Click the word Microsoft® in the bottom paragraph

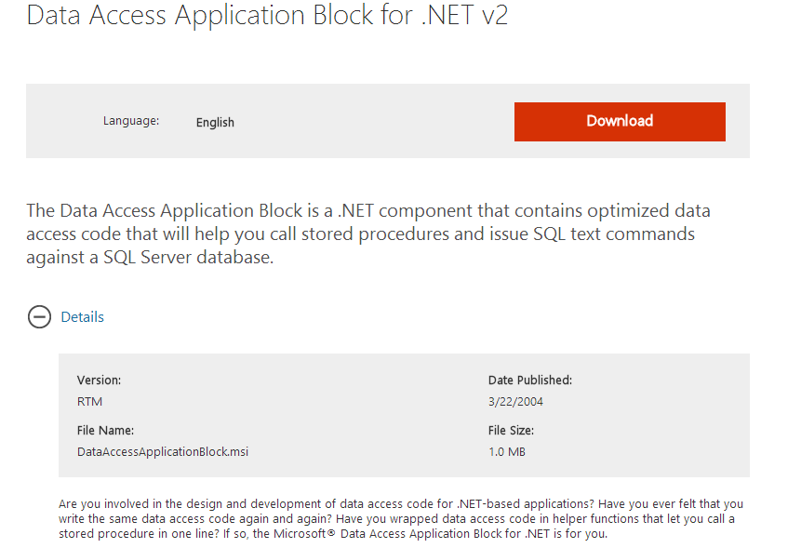[304, 534]
